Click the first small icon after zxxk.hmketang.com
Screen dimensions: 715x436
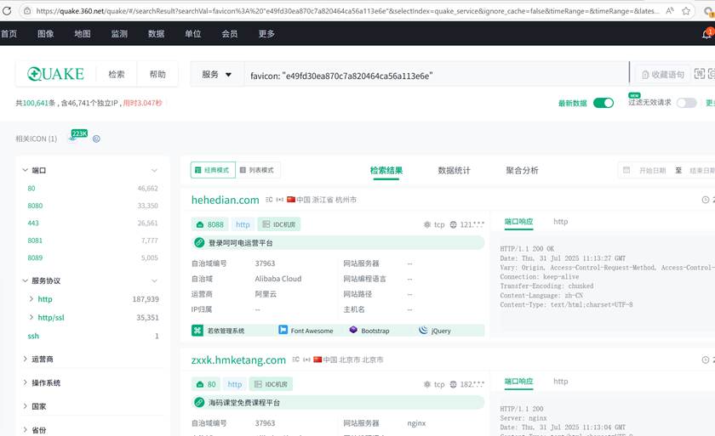coord(296,360)
